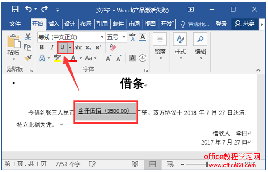Switch to the 邮件 tab
The height and width of the screenshot is (172, 268).
[x=118, y=24]
